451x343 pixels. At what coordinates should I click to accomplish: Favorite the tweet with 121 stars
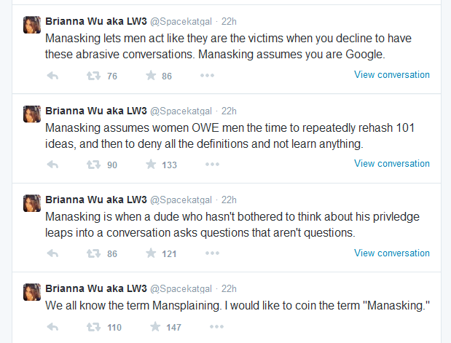151,253
